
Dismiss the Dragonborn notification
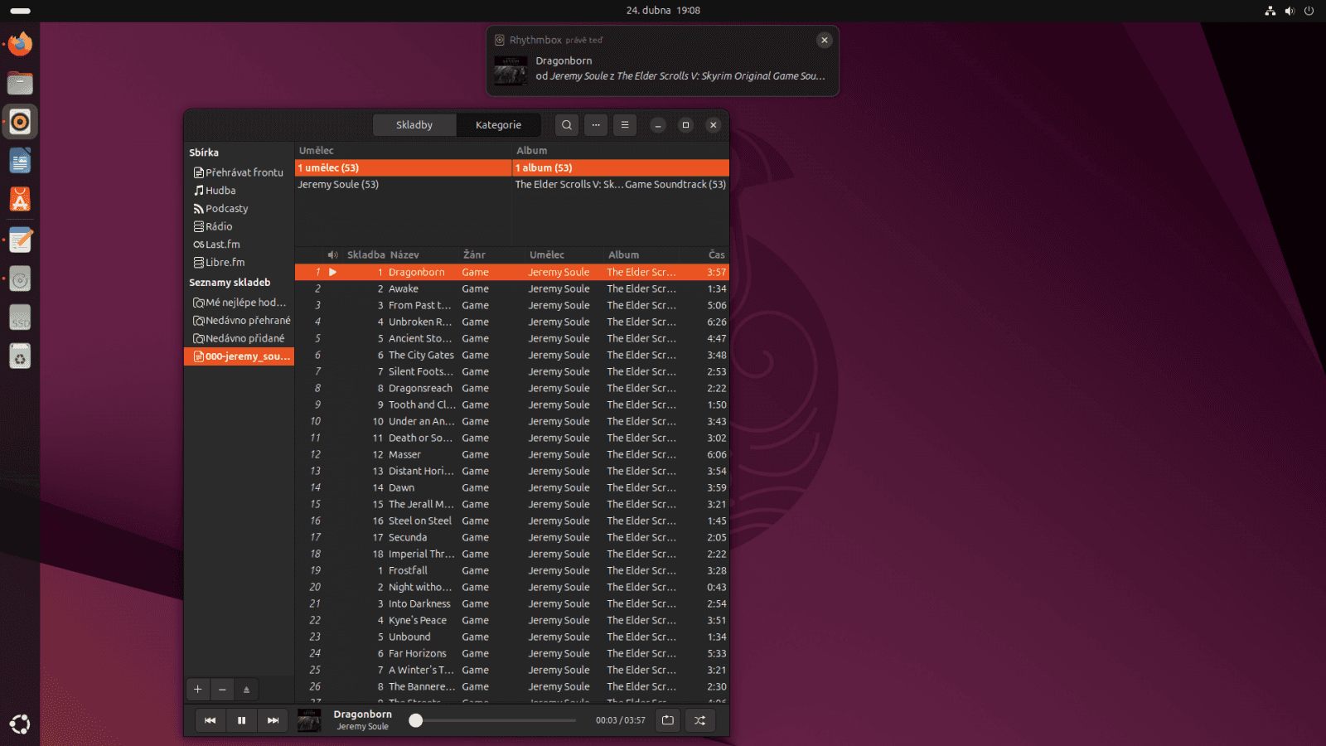(x=824, y=40)
